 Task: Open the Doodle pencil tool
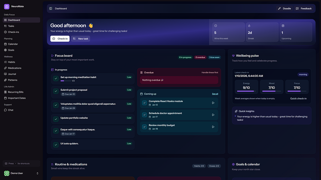pyautogui.click(x=285, y=9)
